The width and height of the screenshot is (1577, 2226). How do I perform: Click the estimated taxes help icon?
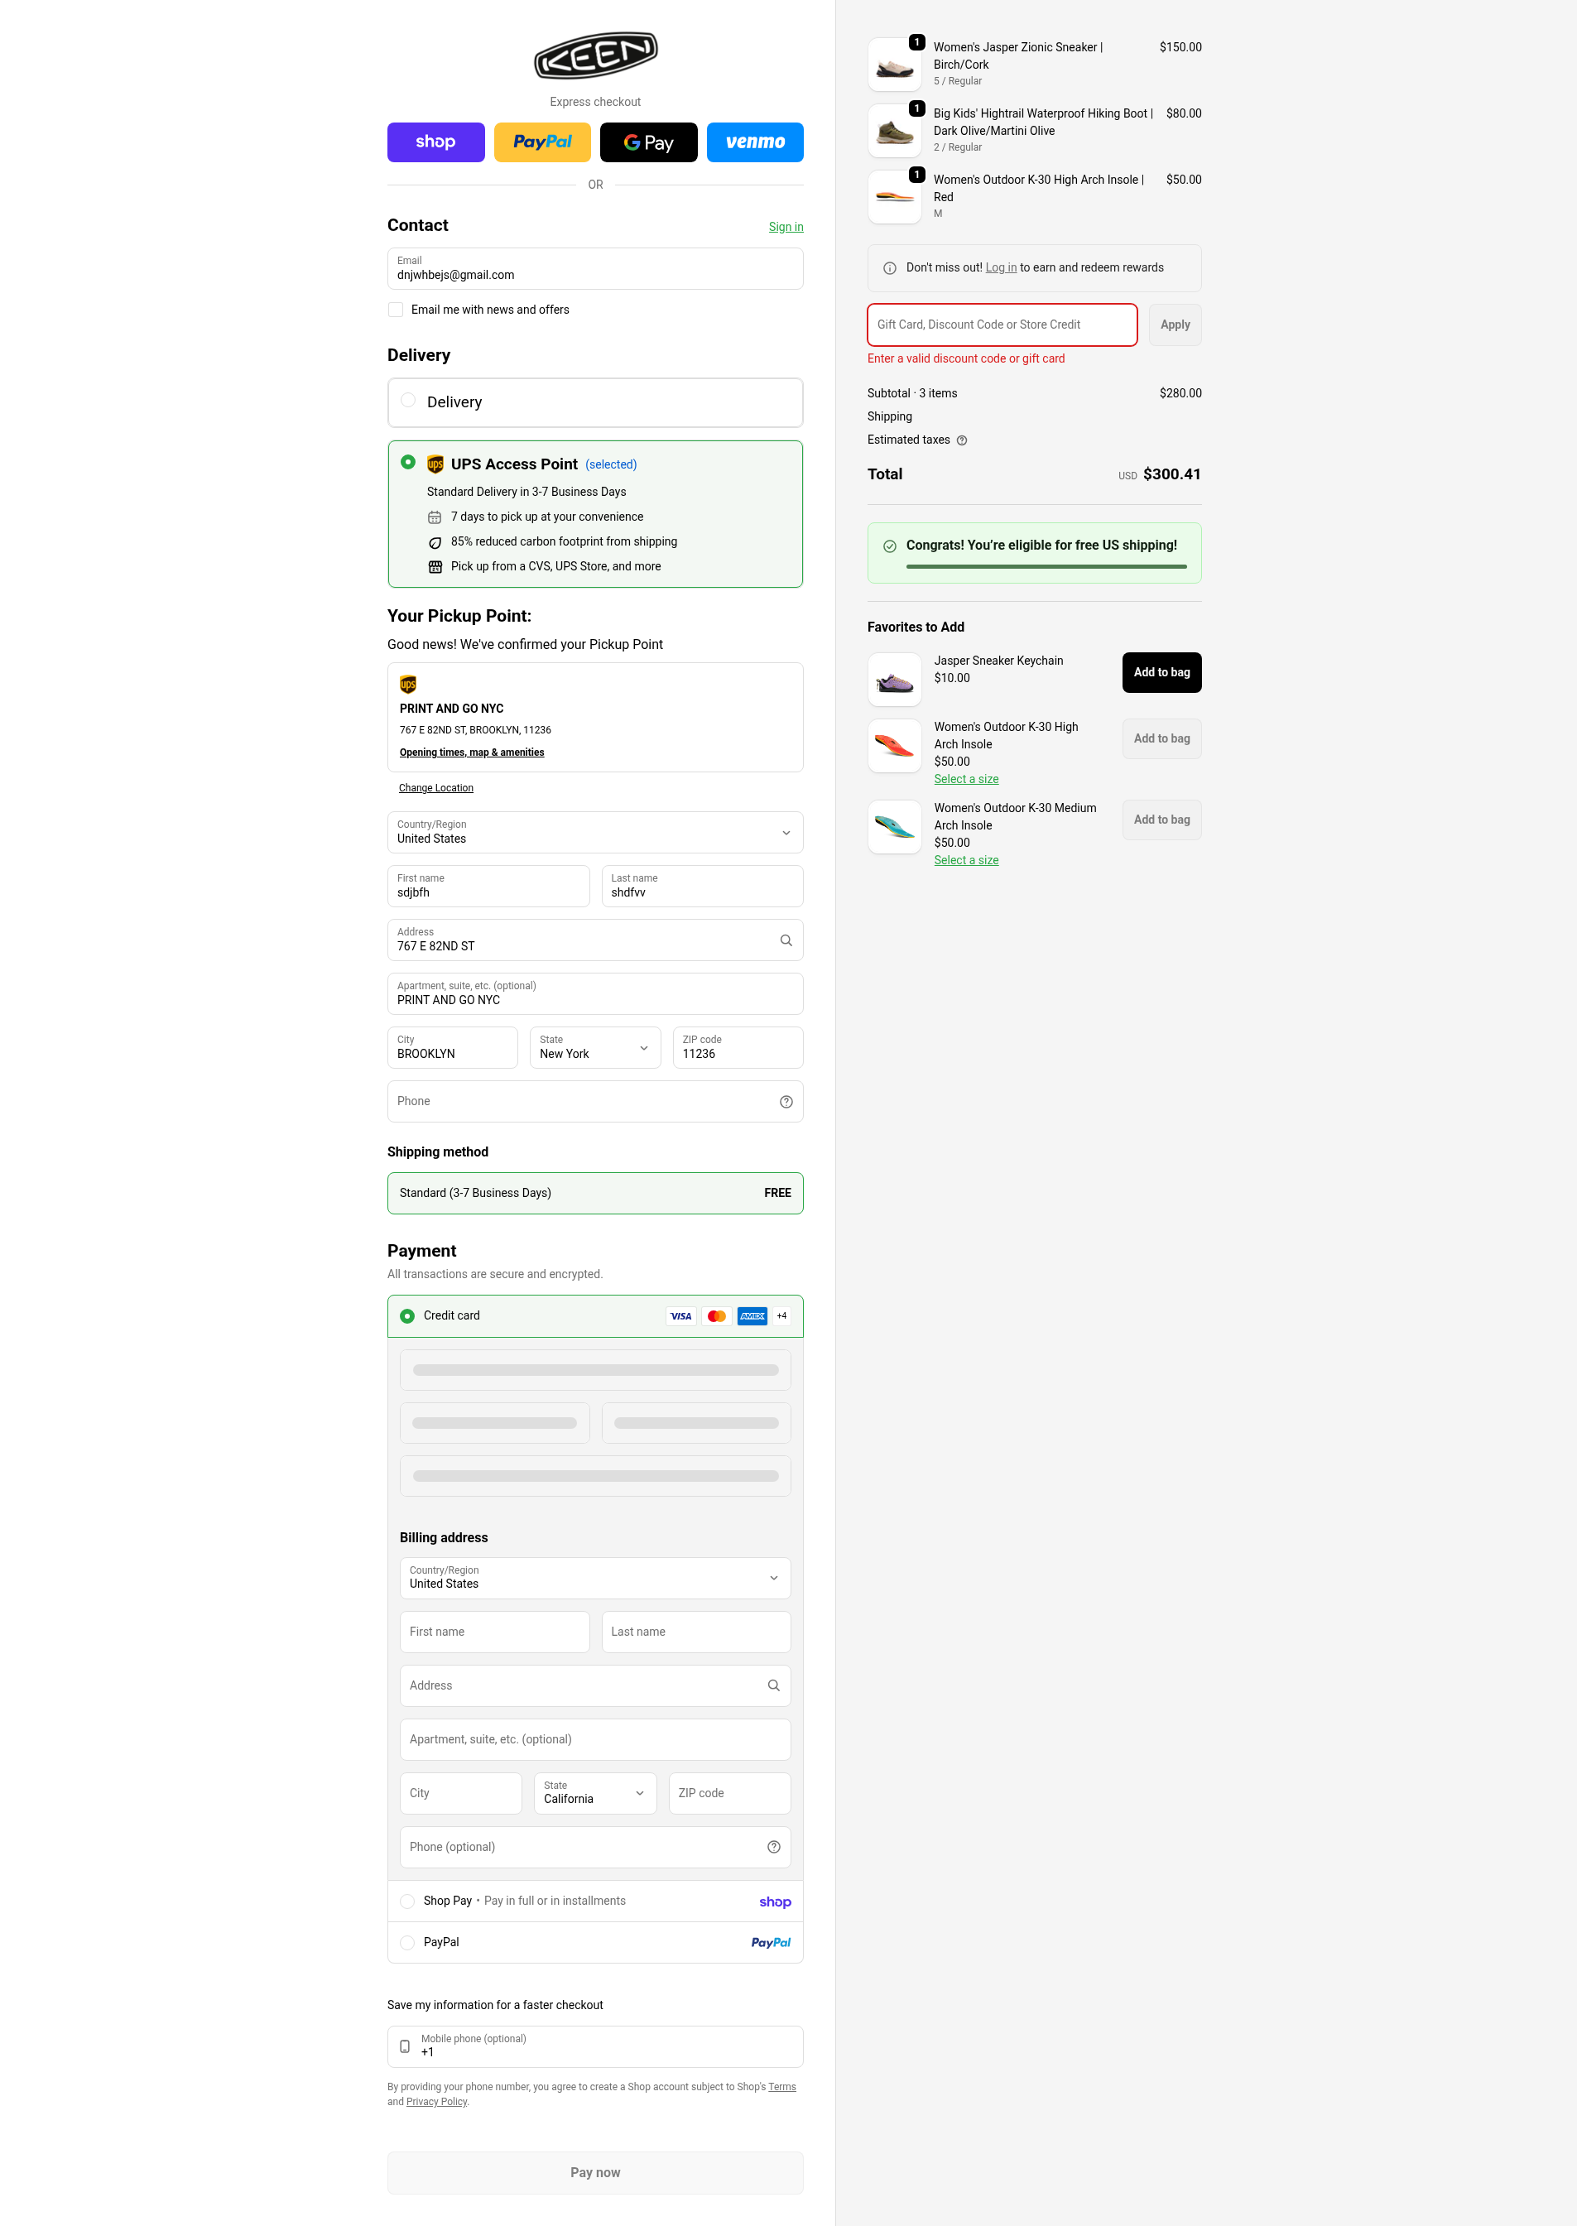coord(961,440)
